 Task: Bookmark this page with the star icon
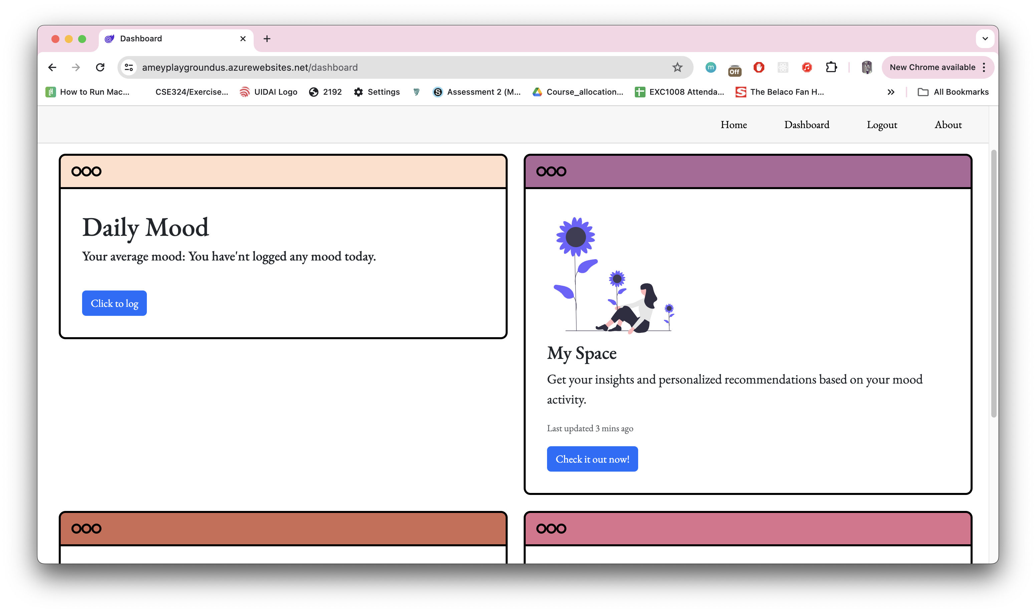pos(677,67)
